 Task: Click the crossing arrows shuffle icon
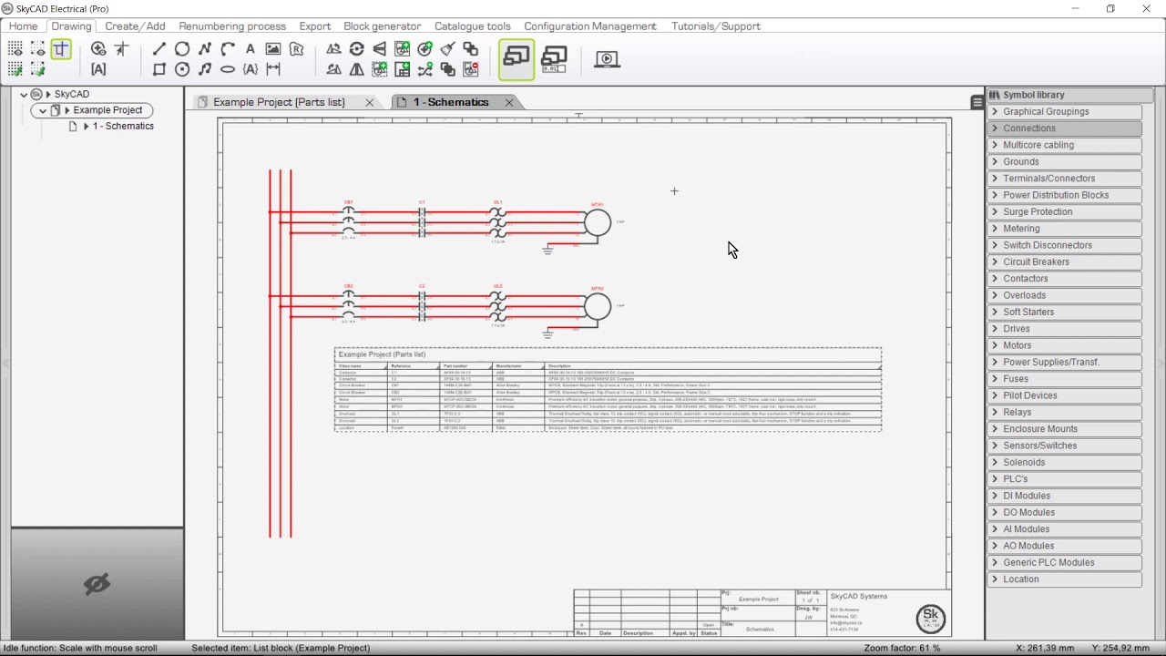point(424,69)
